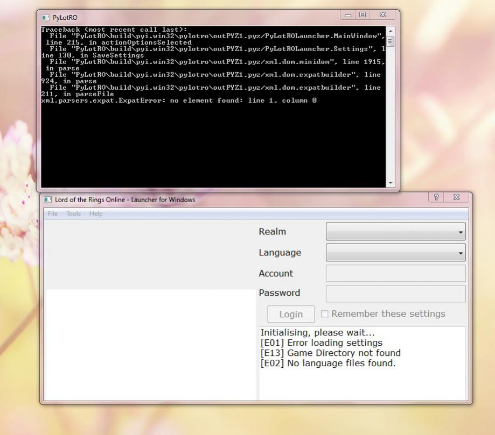The image size is (495, 435).
Task: Click the console scrollbar thumb
Action: (391, 42)
